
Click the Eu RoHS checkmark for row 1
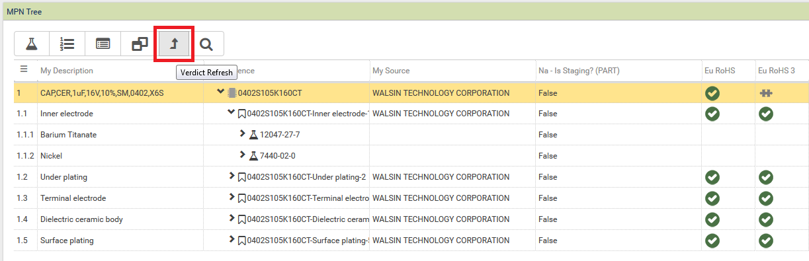(x=712, y=93)
